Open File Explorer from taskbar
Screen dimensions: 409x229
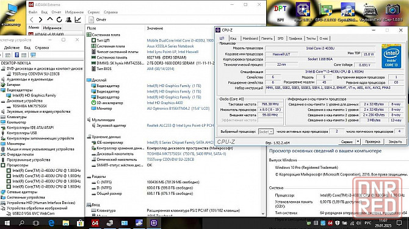point(66,223)
